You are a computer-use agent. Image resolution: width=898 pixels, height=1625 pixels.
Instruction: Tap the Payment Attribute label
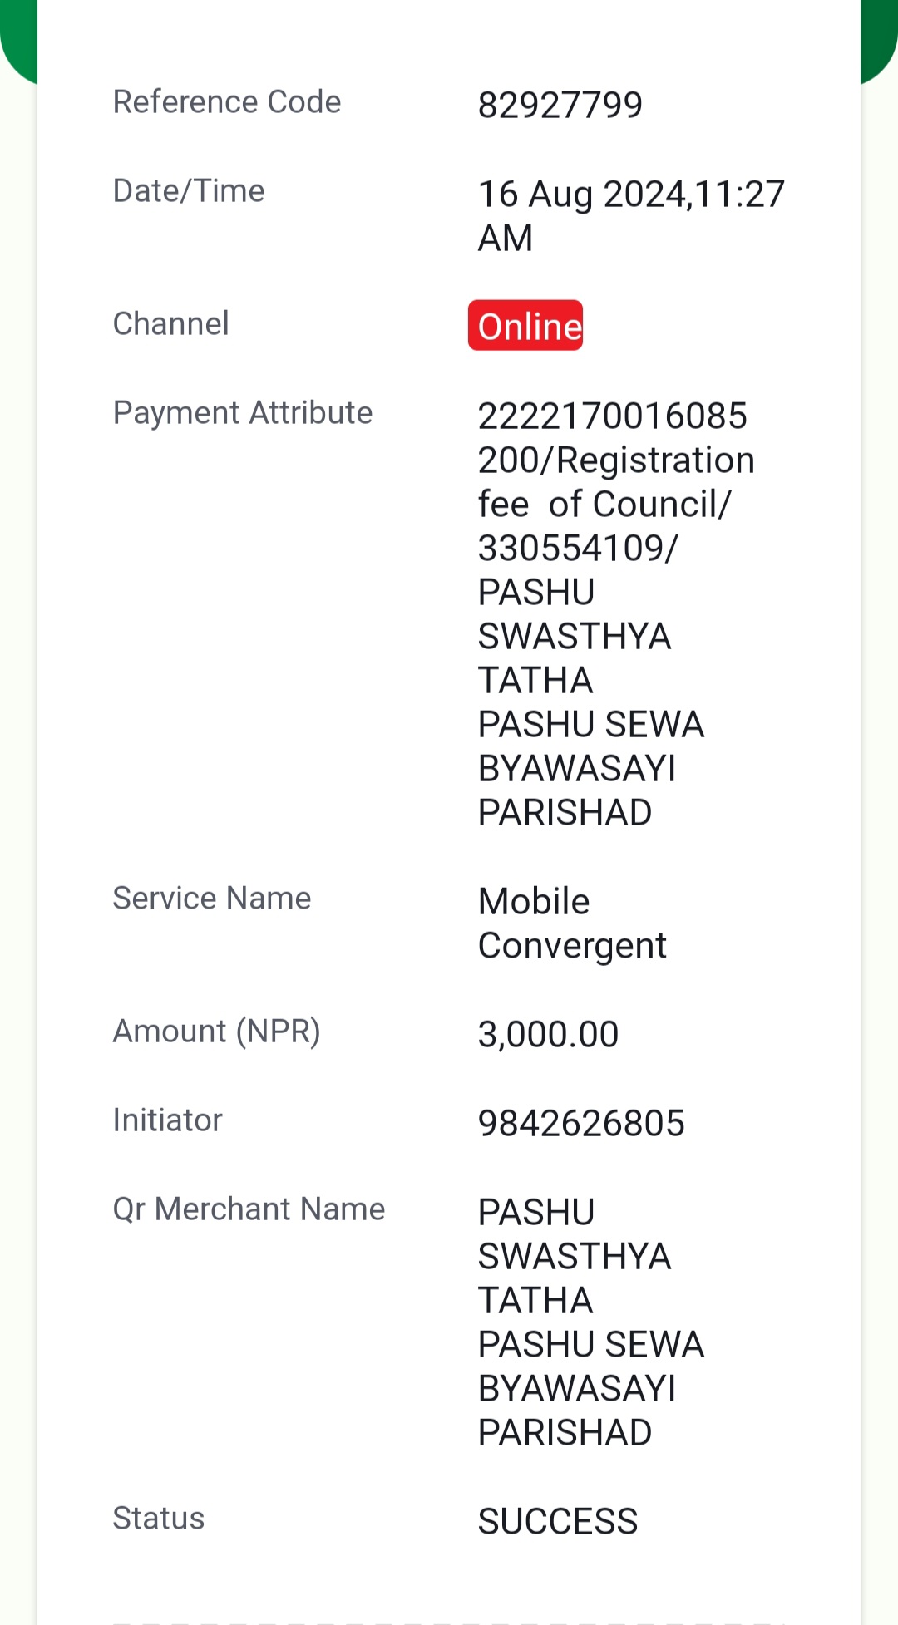[243, 412]
